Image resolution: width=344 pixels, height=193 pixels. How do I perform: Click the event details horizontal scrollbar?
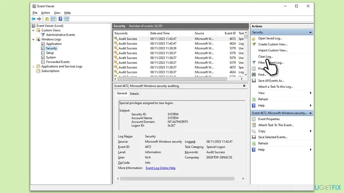(177, 179)
